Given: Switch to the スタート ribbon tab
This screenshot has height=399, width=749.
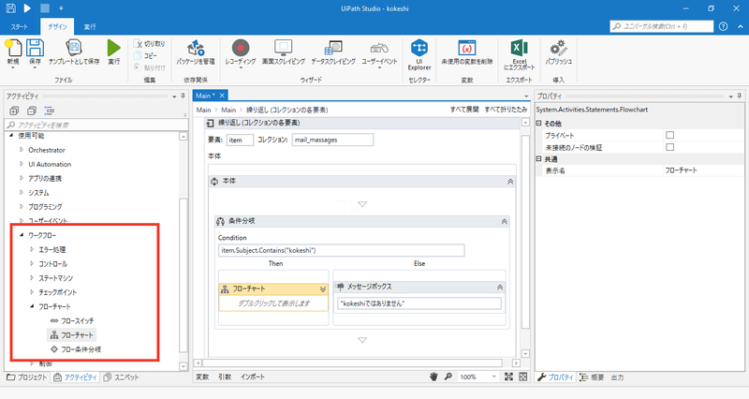Looking at the screenshot, I should pos(20,27).
